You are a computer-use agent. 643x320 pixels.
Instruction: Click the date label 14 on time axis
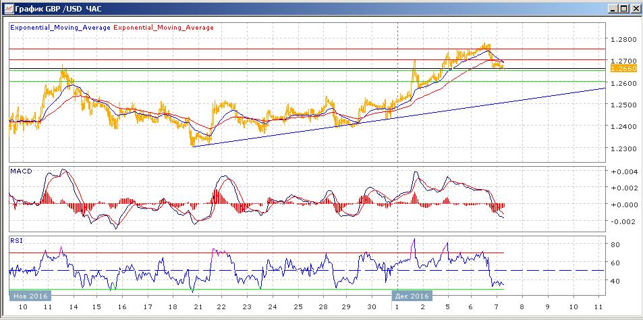pos(72,307)
